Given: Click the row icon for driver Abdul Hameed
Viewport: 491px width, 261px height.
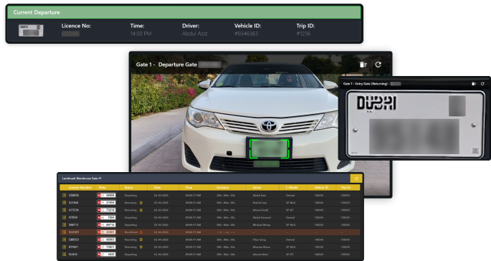Looking at the screenshot, I should 64,217.
